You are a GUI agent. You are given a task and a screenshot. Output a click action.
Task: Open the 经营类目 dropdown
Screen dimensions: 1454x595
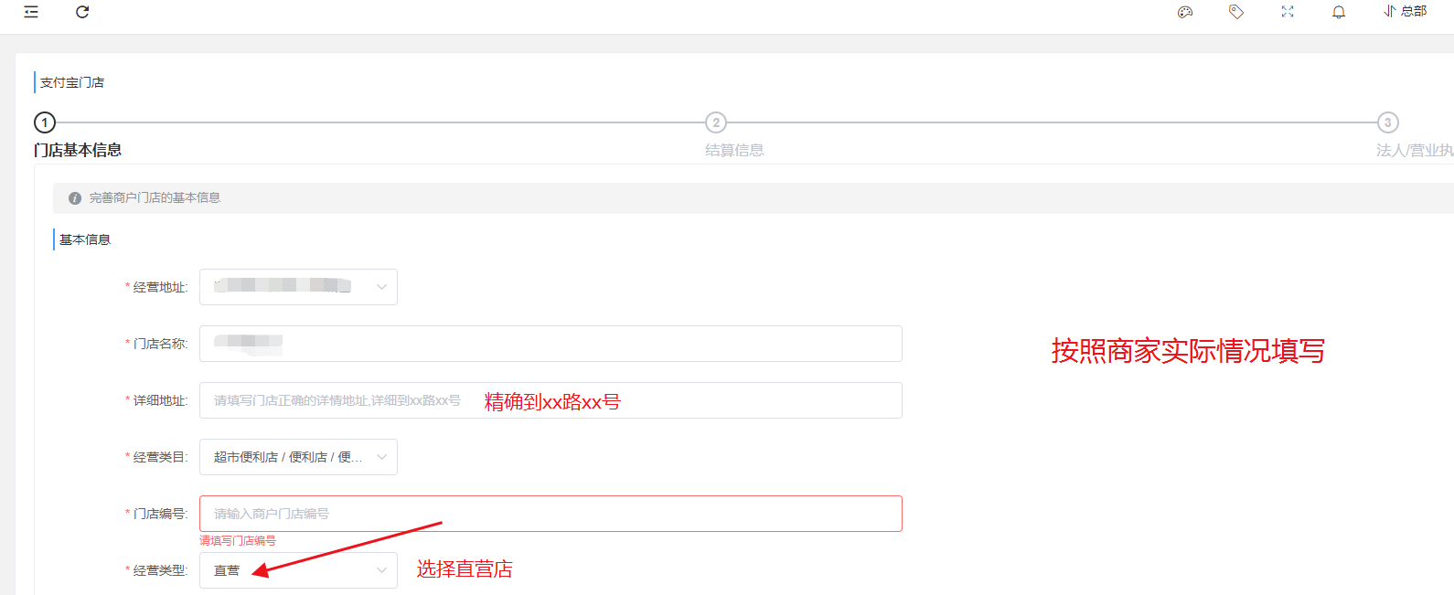[298, 457]
